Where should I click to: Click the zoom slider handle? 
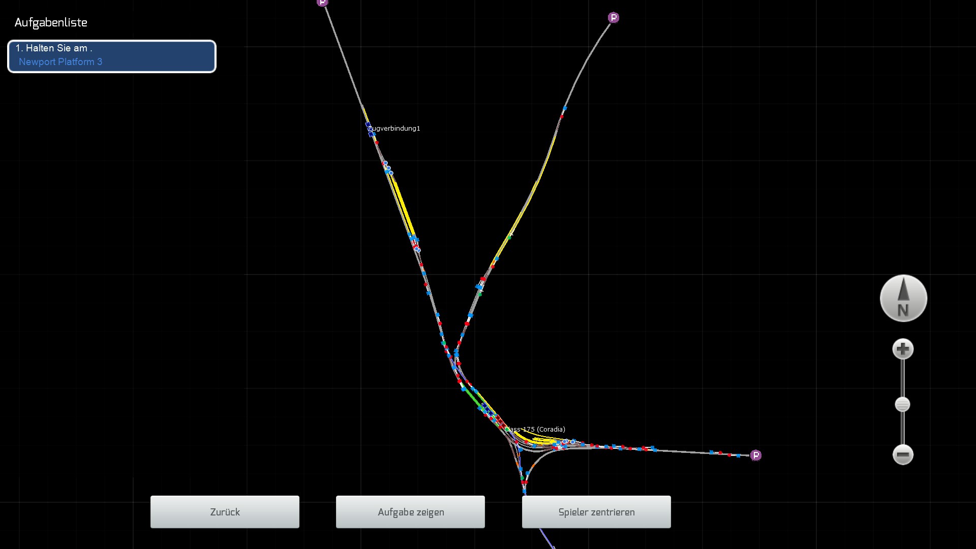point(902,405)
